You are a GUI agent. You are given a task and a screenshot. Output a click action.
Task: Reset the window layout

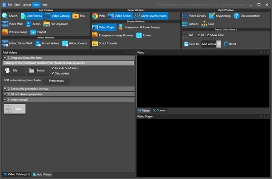coord(230,44)
